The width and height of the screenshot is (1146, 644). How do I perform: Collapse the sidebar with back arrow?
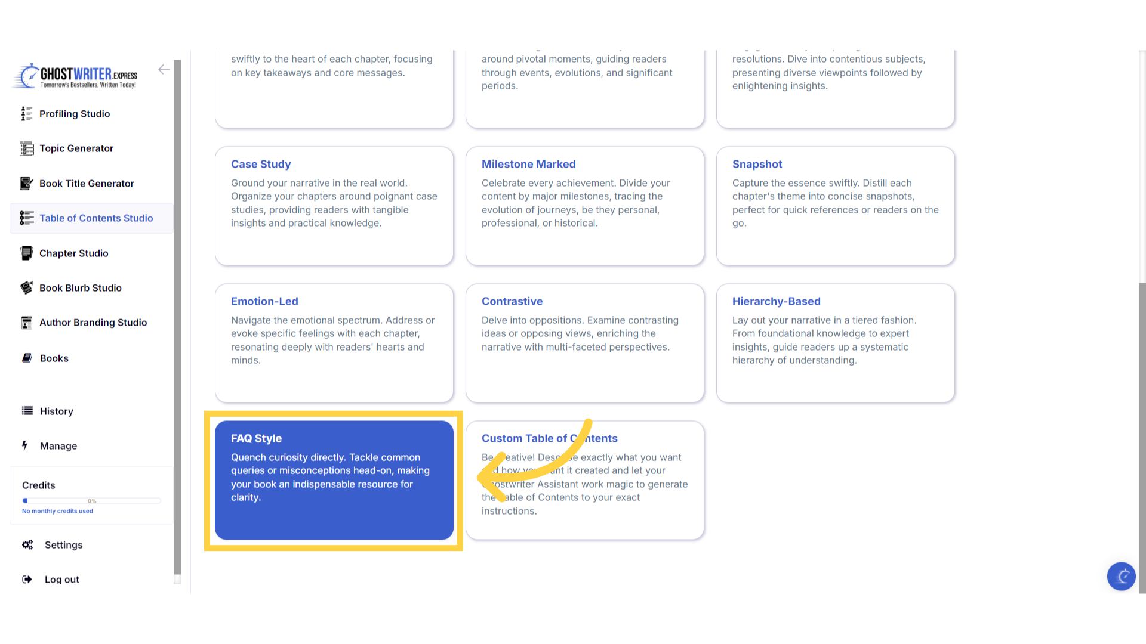click(x=164, y=70)
